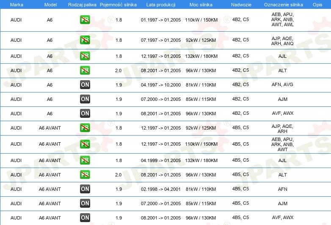331x225 pixels.
Task: Click A6 model in AFN, AVG row
Action: click(x=50, y=85)
